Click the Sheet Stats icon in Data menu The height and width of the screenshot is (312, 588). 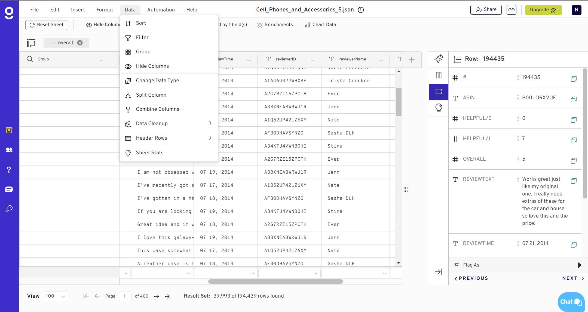pyautogui.click(x=128, y=152)
